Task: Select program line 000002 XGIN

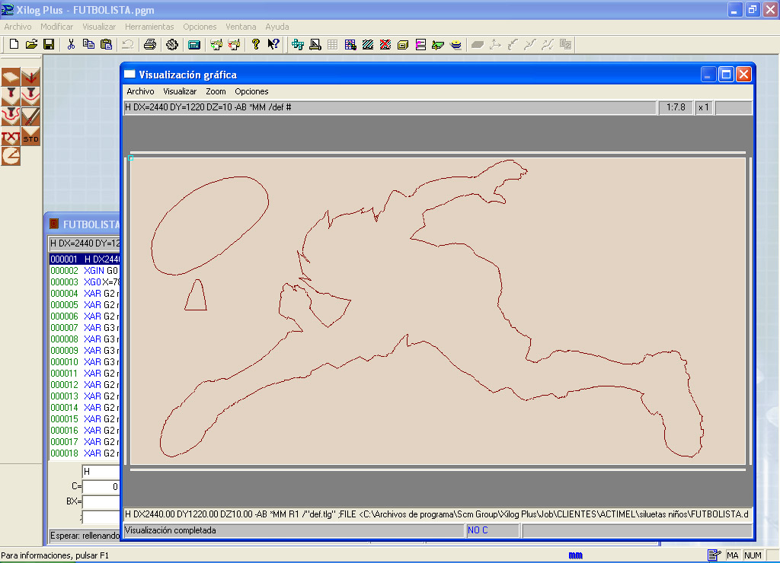Action: pyautogui.click(x=84, y=271)
